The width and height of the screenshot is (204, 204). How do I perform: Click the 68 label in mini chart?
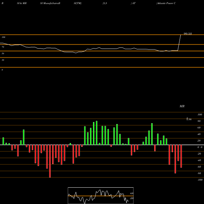132,193
